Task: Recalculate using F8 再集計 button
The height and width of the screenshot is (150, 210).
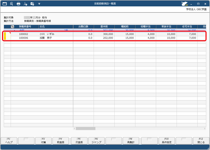Action: pyautogui.click(x=131, y=140)
